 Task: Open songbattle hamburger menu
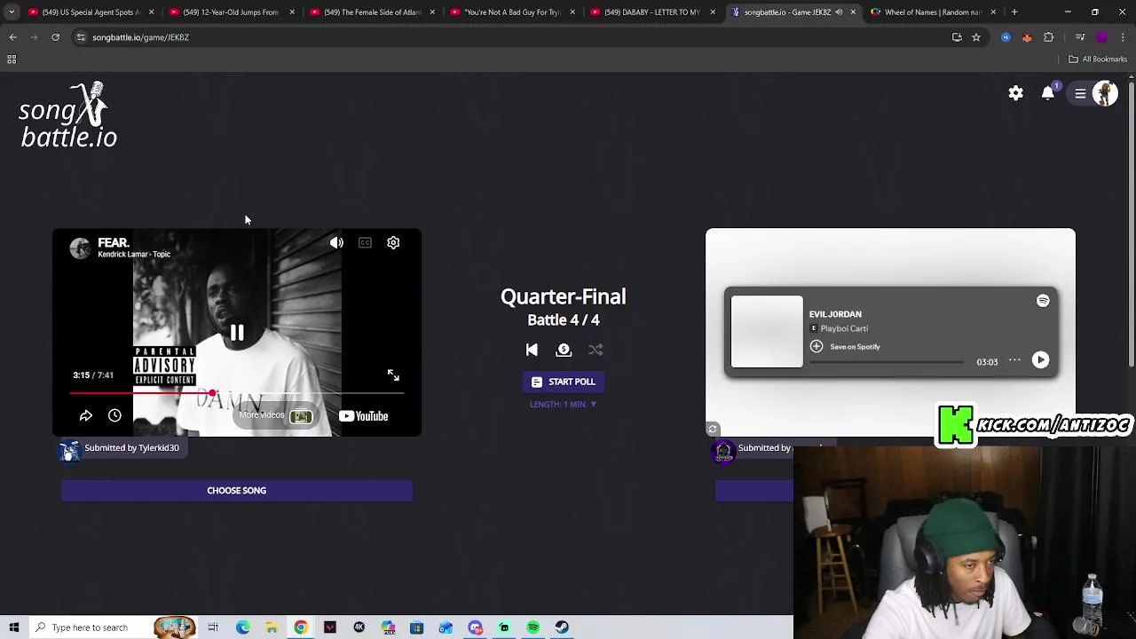[1080, 93]
